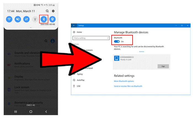Tap the dimmed settings search icon
Image resolution: width=193 pixels, height=118 pixels.
(x=46, y=41)
